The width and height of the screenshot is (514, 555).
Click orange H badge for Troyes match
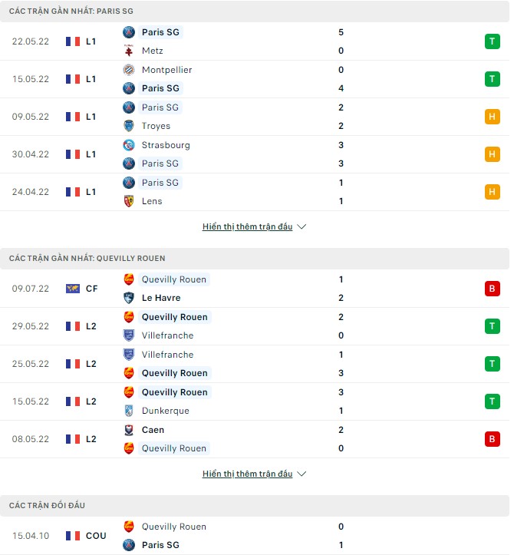point(492,117)
